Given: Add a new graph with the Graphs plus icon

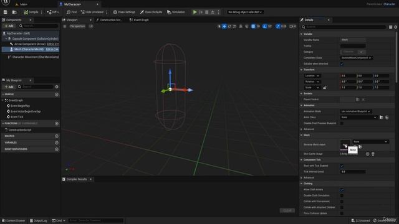Looking at the screenshot, I should [x=57, y=95].
